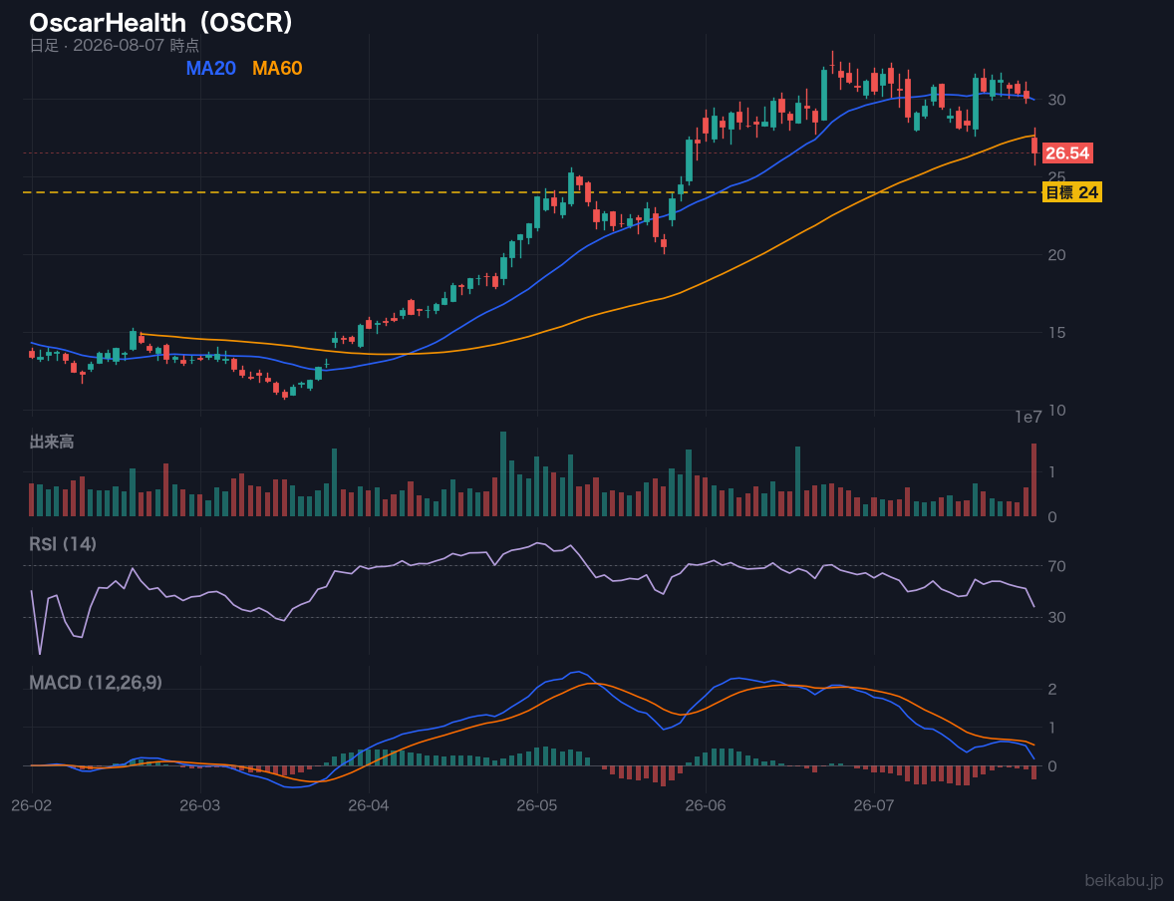Click the price axis value 30

(1056, 100)
